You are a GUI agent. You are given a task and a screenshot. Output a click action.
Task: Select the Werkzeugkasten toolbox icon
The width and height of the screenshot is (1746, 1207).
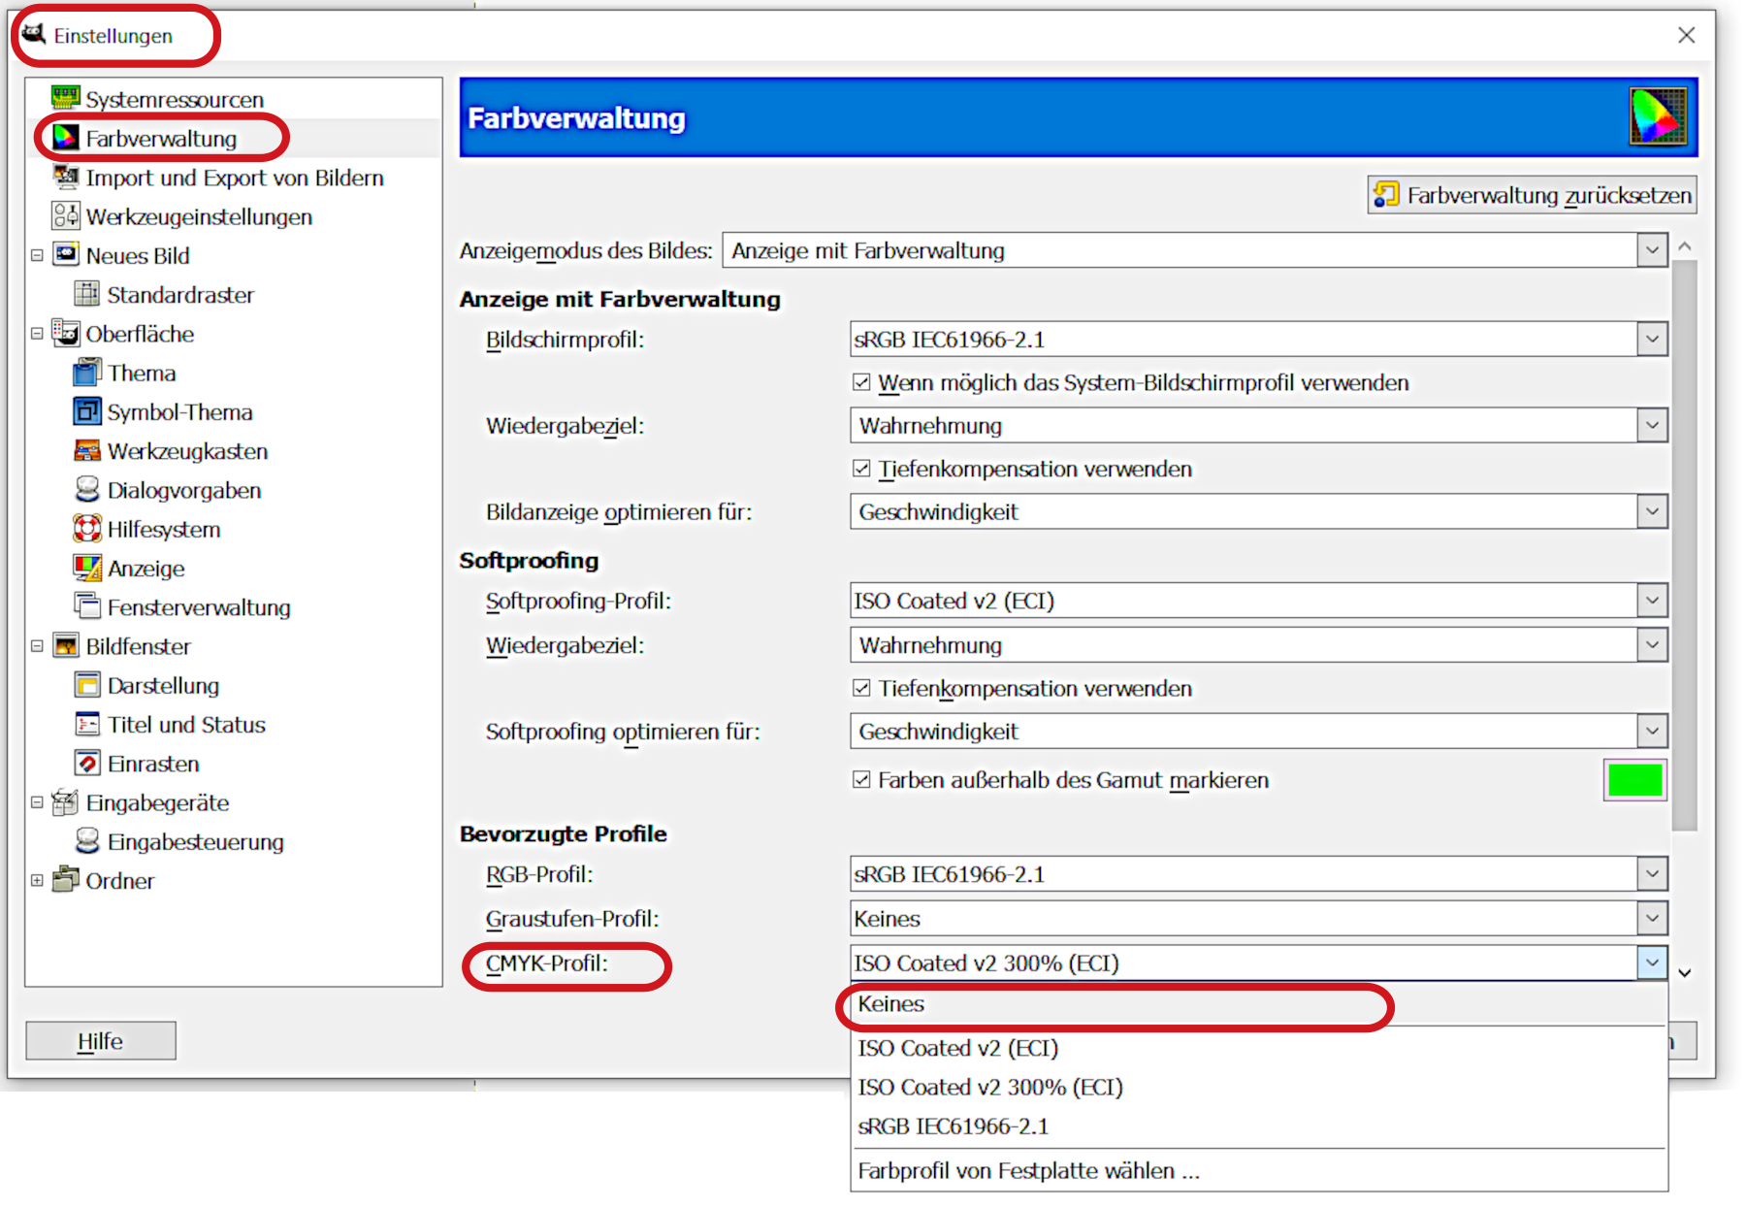[x=86, y=451]
